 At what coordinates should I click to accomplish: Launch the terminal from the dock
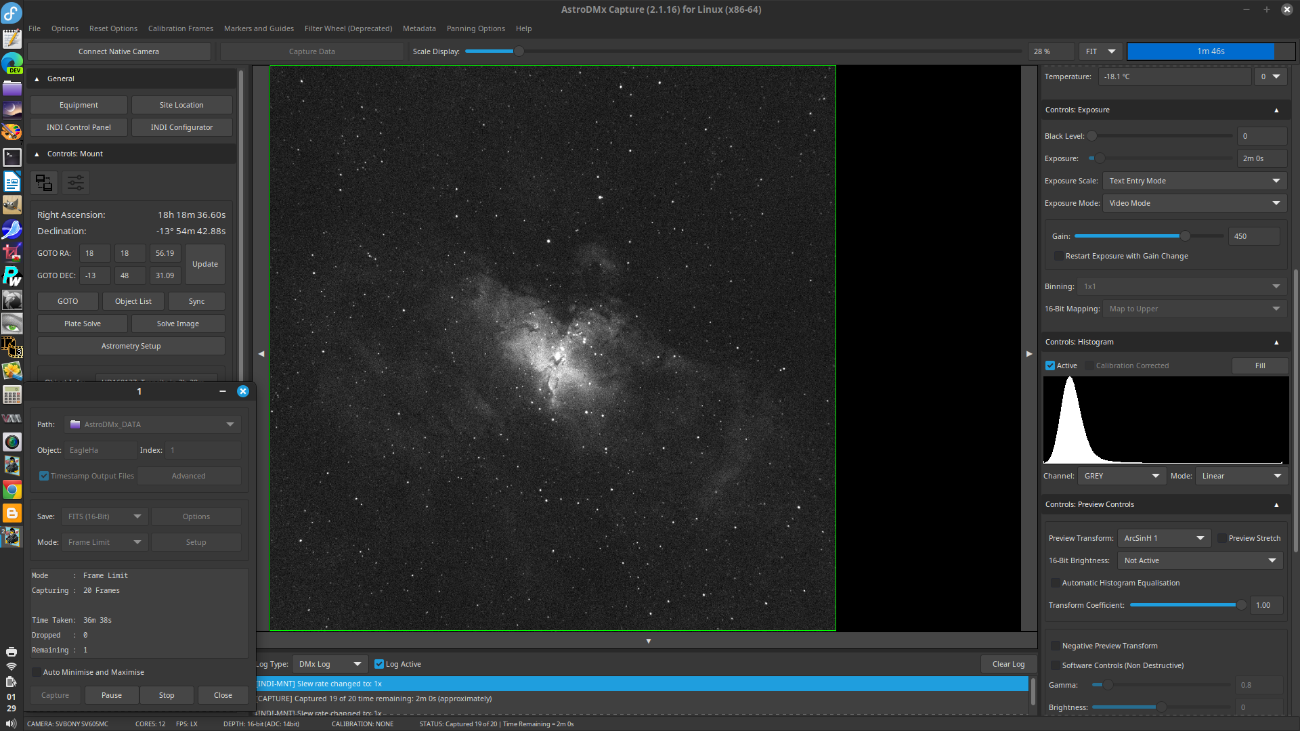(x=12, y=157)
